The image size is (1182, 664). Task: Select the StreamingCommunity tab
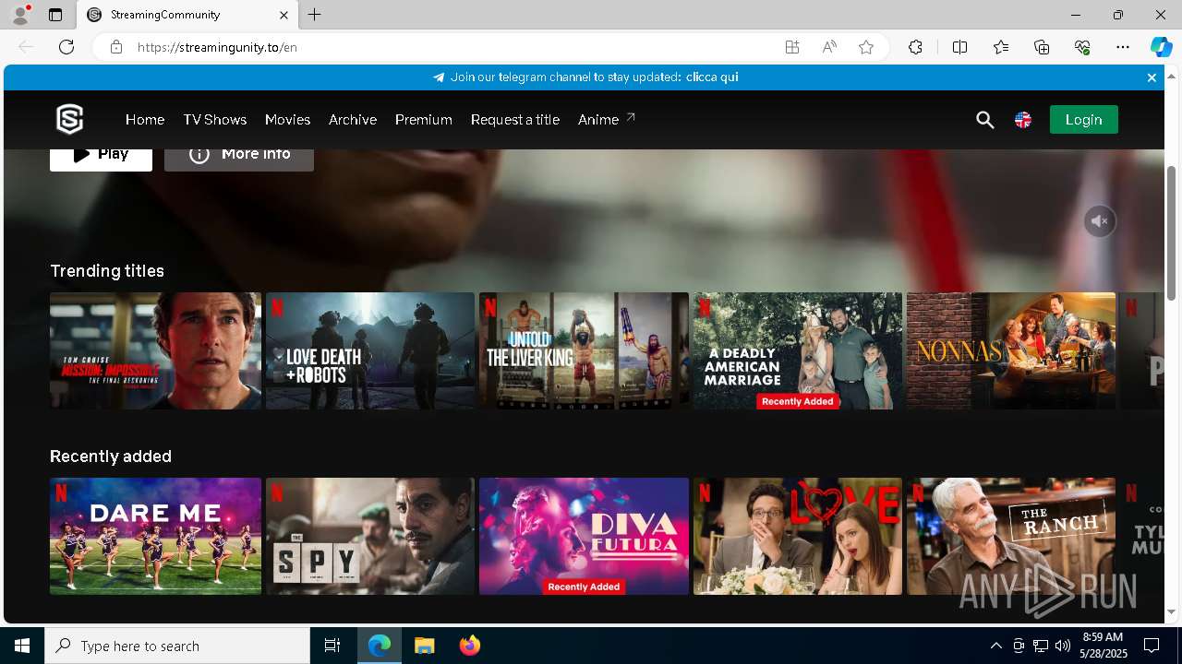(x=186, y=15)
